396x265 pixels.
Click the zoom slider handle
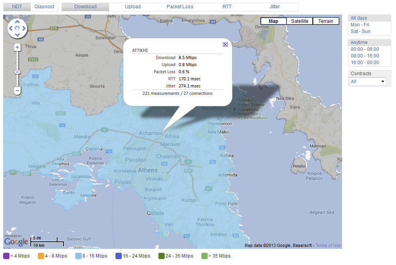click(x=17, y=72)
